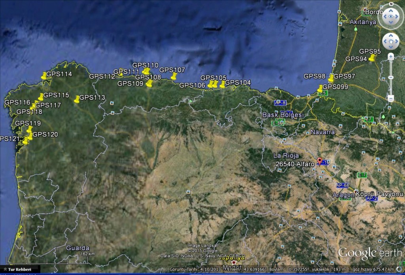Screen dimensions: 405x275
Task: Click the hand icon in move joystick
Action: pyautogui.click(x=390, y=41)
